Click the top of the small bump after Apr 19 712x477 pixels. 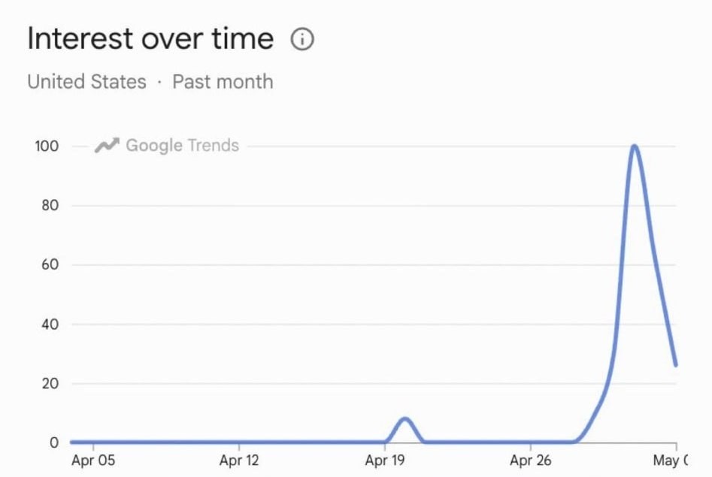coord(404,419)
